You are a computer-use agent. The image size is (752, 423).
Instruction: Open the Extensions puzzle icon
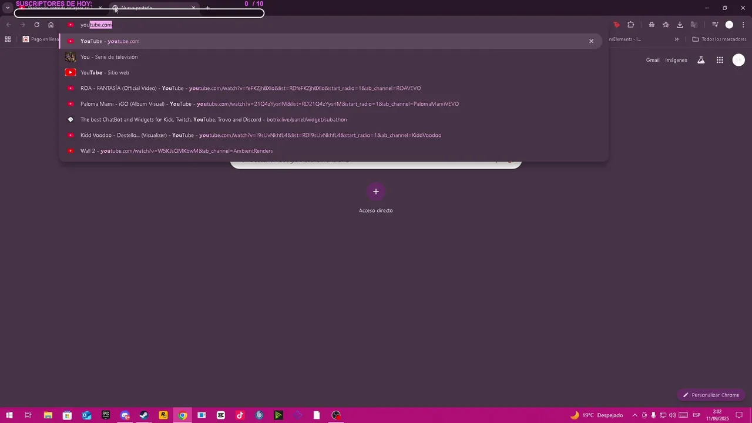(631, 25)
